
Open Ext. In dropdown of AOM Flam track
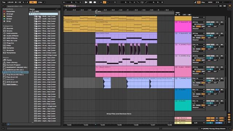click(x=198, y=44)
